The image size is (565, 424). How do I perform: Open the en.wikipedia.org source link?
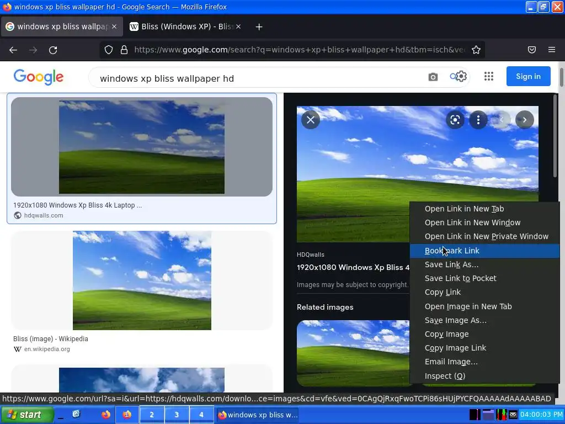[47, 349]
